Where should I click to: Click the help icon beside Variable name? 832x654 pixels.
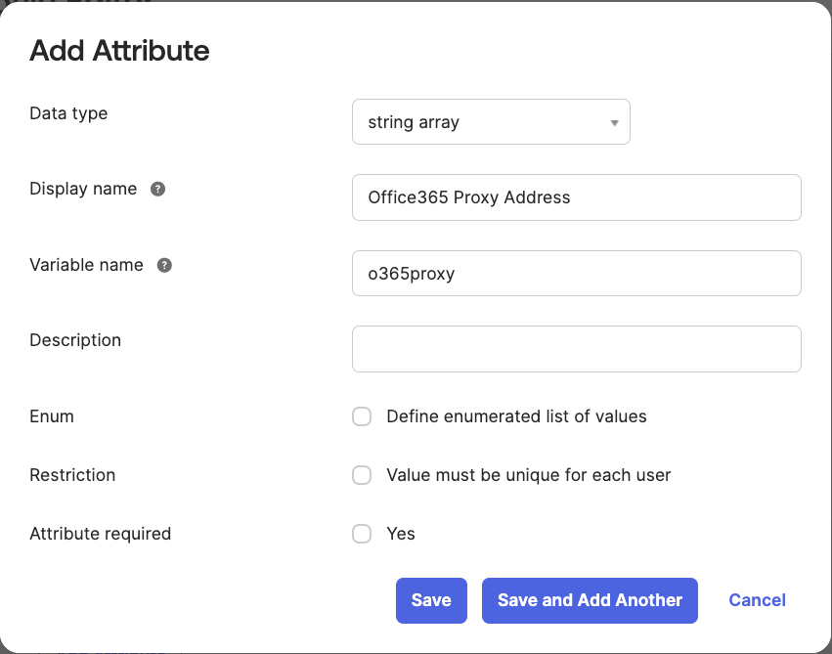point(164,265)
